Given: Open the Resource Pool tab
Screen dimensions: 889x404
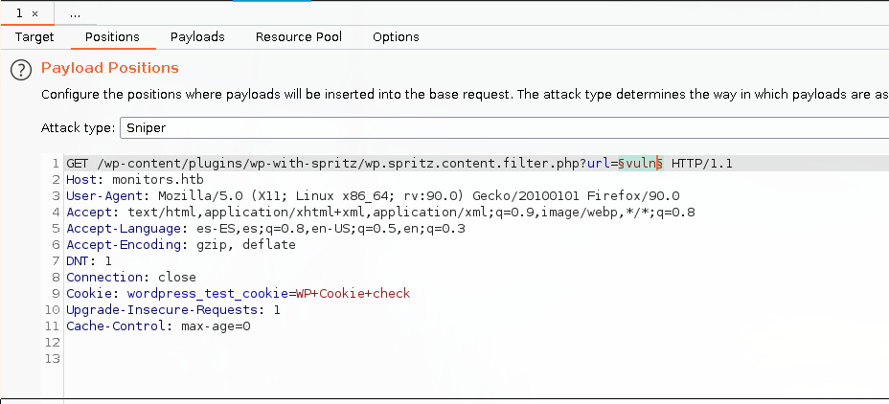Looking at the screenshot, I should click(298, 37).
